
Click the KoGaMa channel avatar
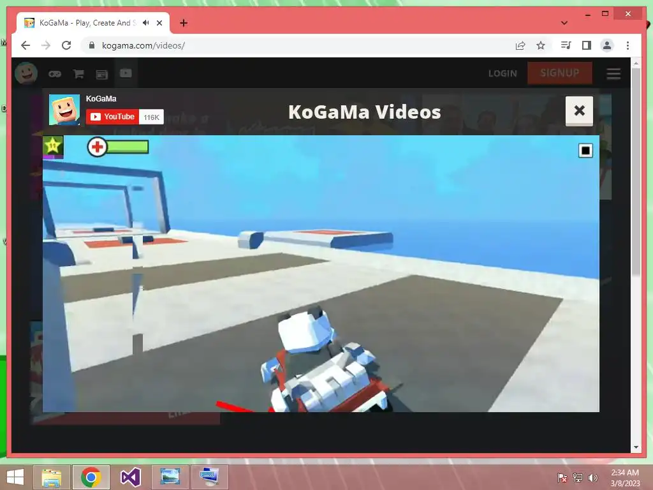coord(64,110)
